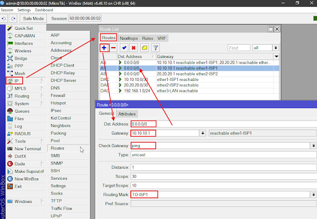Click the redo arrow in toolbar
This screenshot has width=317, height=219.
tap(13, 19)
